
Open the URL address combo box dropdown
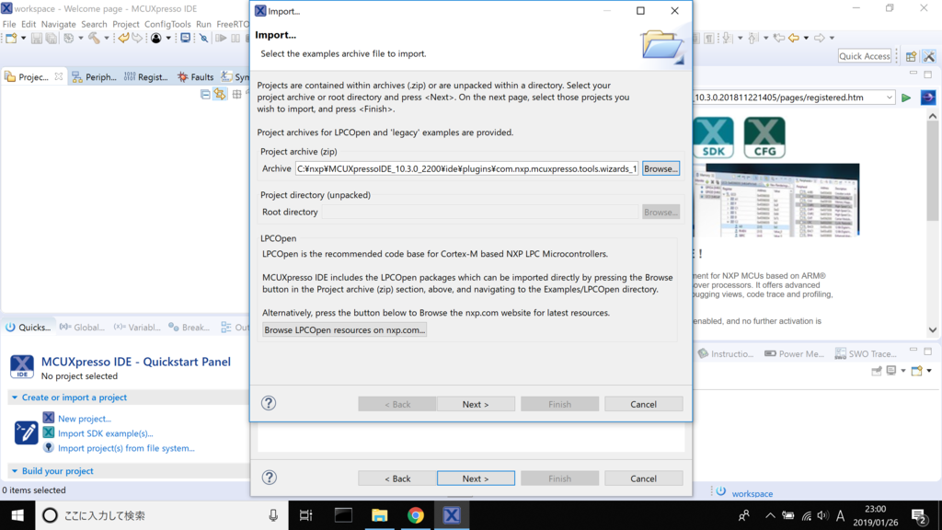pos(890,98)
